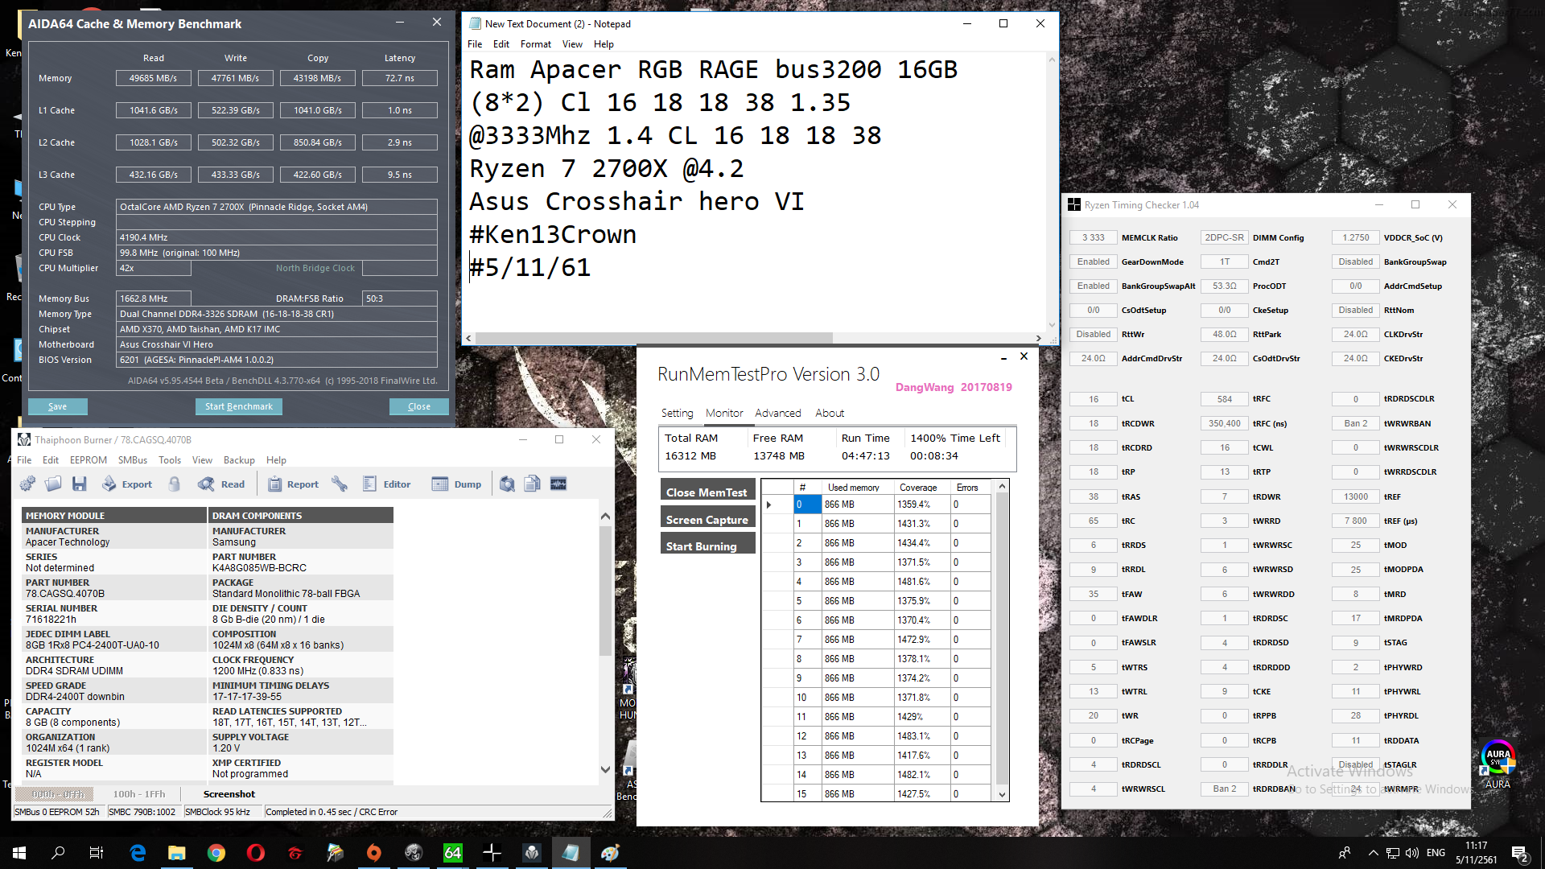Screen dimensions: 1545x869
Task: Click the tRFC value 584 in Ryzen Timing Checker
Action: coord(1225,399)
